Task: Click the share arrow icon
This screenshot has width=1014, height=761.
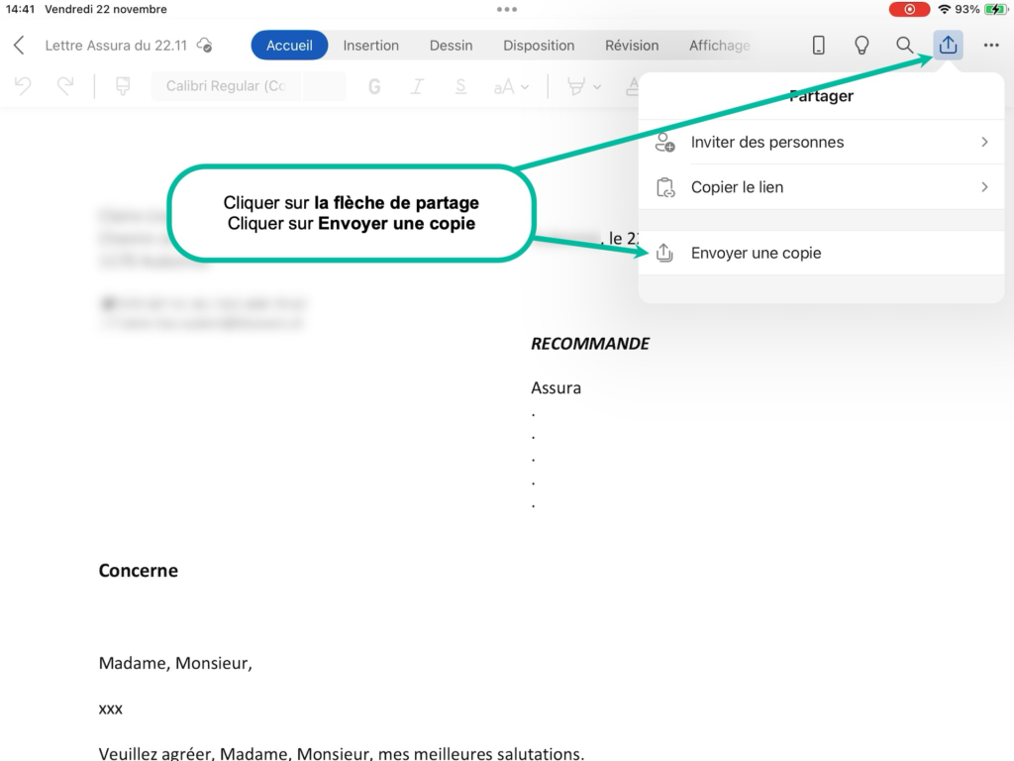Action: point(948,46)
